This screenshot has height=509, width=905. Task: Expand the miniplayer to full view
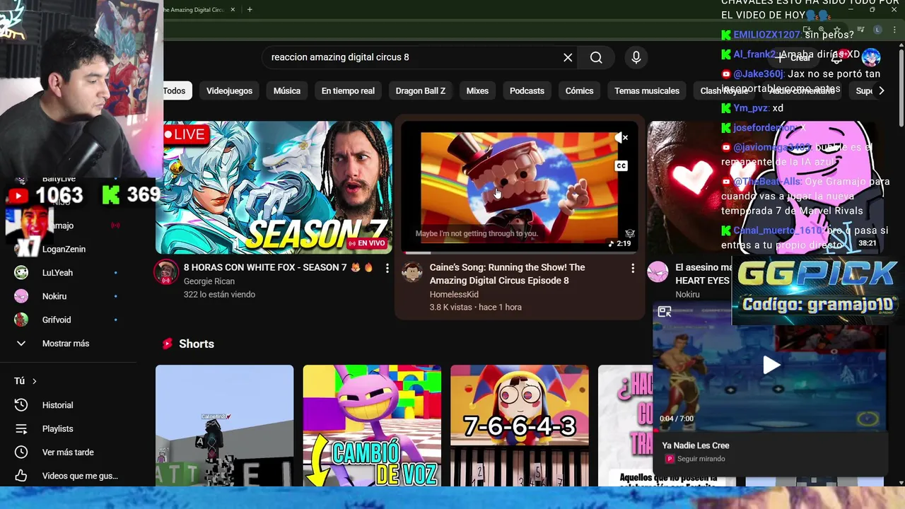(665, 311)
